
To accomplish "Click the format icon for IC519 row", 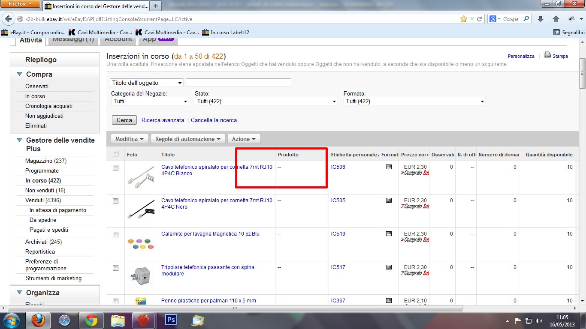I will coord(389,234).
